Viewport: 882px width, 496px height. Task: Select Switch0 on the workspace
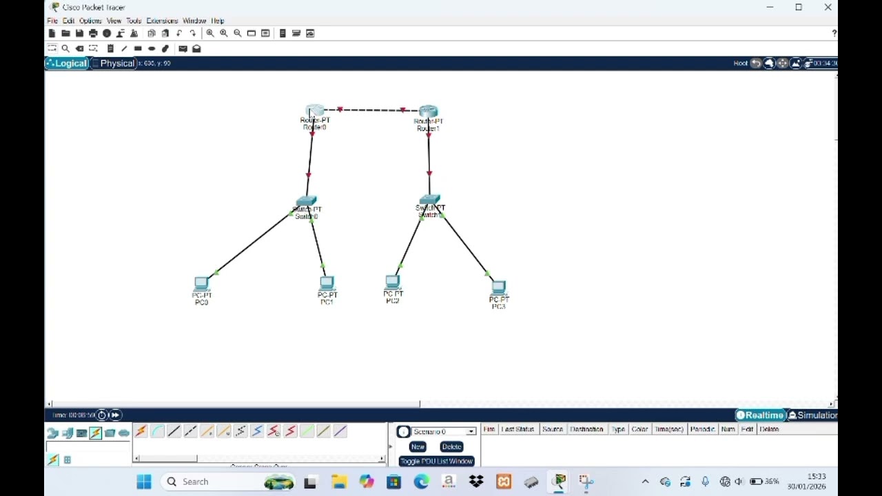305,201
